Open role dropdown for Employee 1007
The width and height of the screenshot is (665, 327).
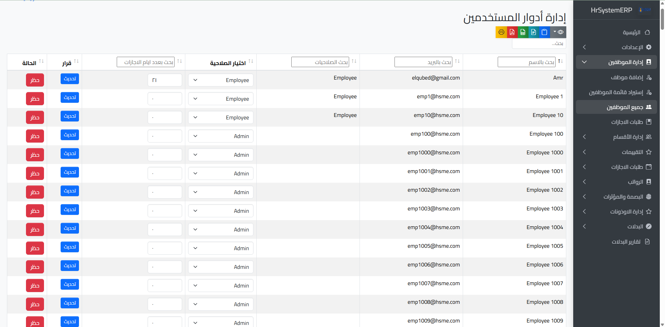point(221,285)
